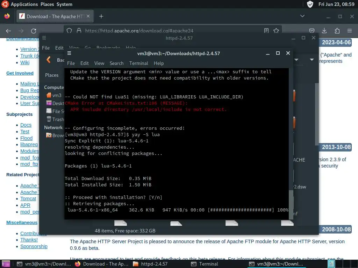358x268 pixels.
Task: Open Desktop in the file manager sidebar
Action: (x=55, y=103)
